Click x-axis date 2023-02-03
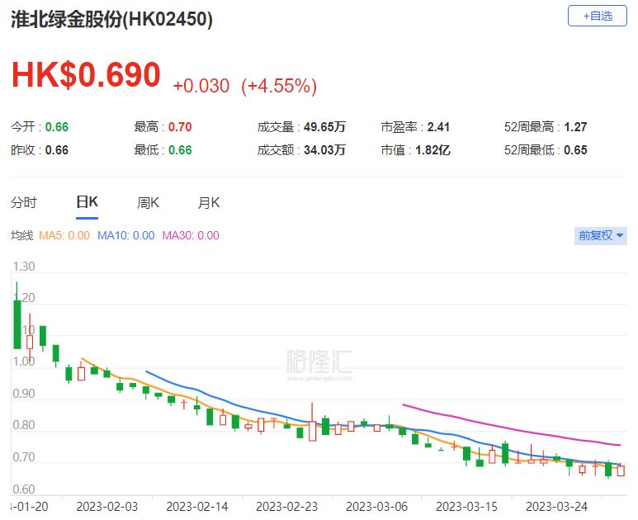This screenshot has width=638, height=520. tap(107, 507)
